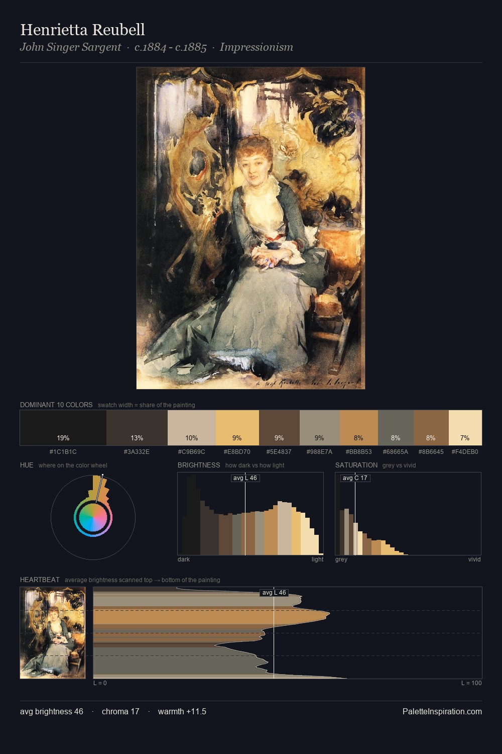502x754 pixels.
Task: Open the main Henrietta Reubell painting image
Action: [x=250, y=228]
